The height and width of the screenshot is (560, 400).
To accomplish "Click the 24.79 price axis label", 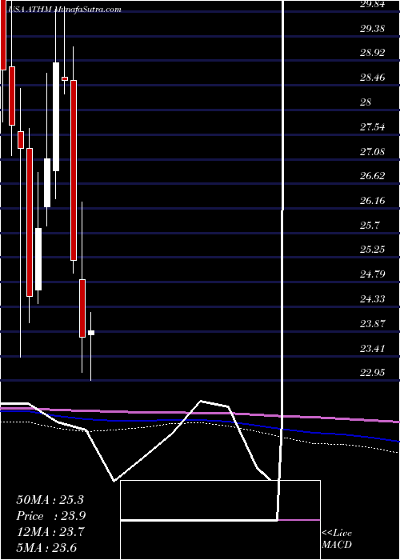I will click(373, 274).
